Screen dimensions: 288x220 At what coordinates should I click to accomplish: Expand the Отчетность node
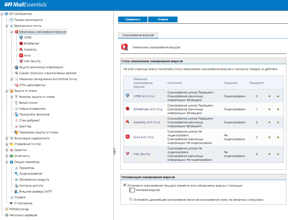7,156
